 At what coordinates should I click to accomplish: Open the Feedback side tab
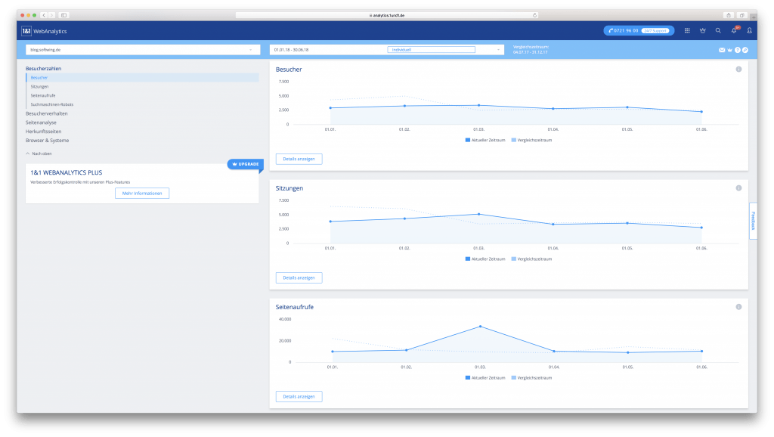(x=754, y=221)
